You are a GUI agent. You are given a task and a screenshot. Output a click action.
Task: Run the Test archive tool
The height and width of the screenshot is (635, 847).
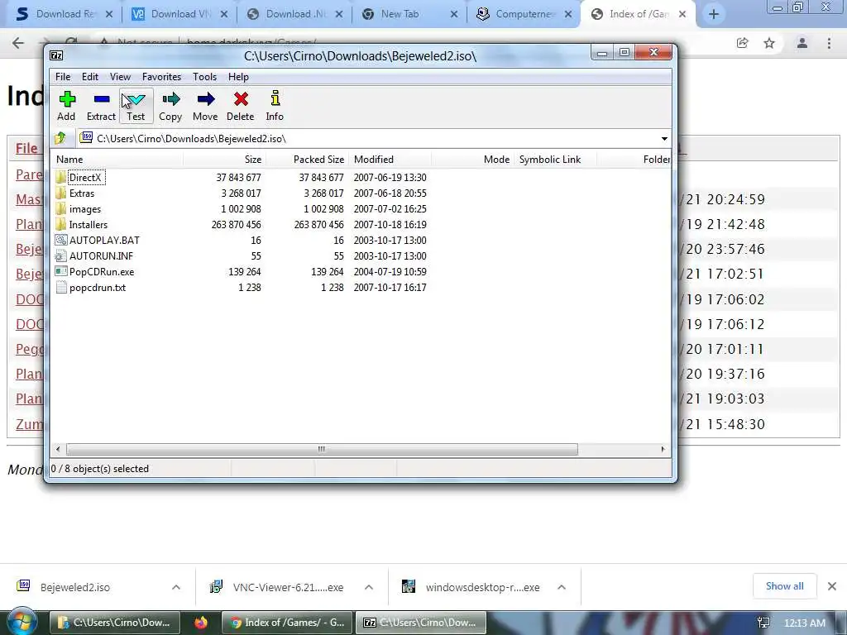136,106
